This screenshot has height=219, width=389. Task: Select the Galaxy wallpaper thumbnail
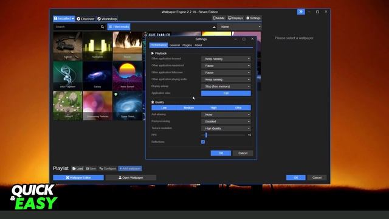point(97,76)
